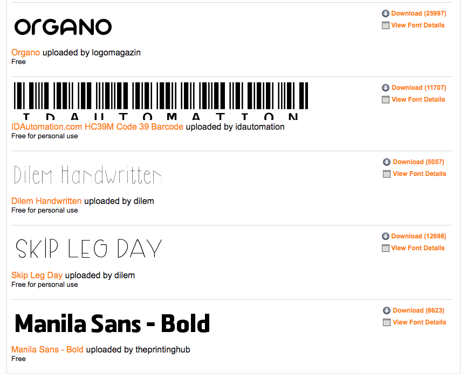The width and height of the screenshot is (466, 374).
Task: Click download arrow icon for Organo font
Action: [386, 13]
